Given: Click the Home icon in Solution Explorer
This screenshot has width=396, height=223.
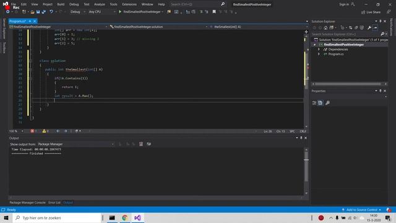Looking at the screenshot, I should [x=325, y=28].
